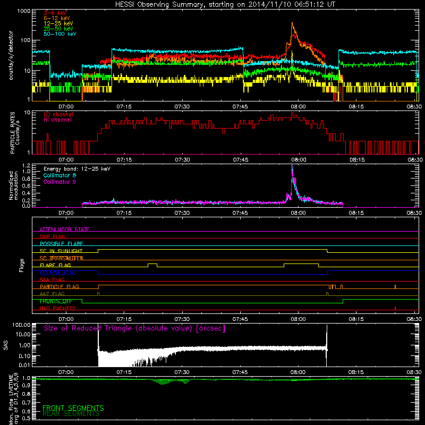Select the REAR SEGMENTS legend label
The height and width of the screenshot is (425, 425).
point(71,413)
